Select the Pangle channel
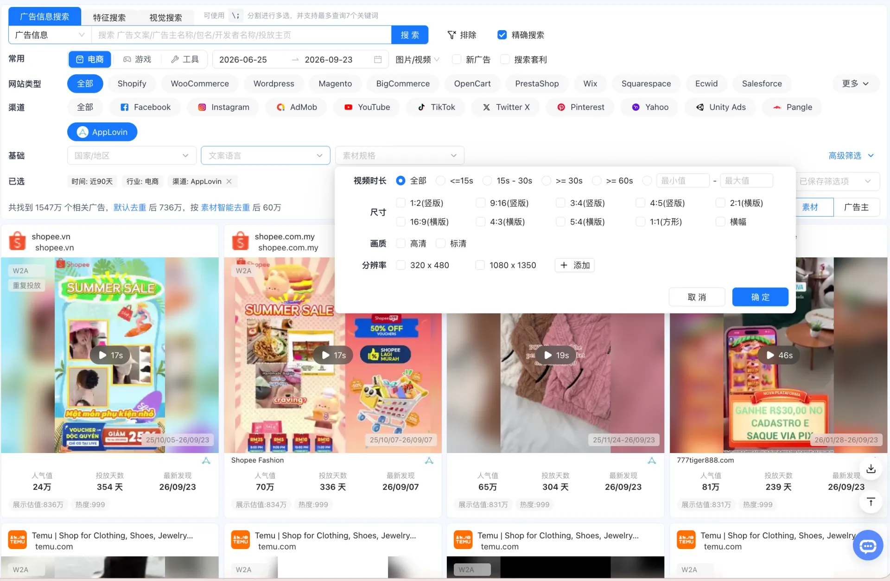Image resolution: width=890 pixels, height=581 pixels. tap(792, 107)
